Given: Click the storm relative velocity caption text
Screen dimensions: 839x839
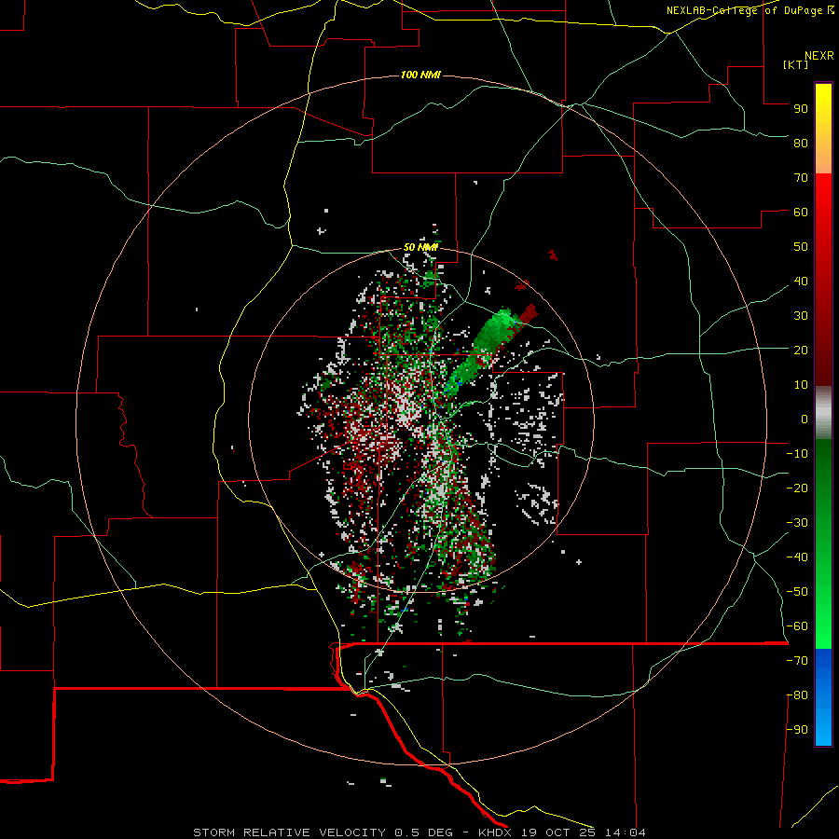Looking at the screenshot, I should coord(419,832).
